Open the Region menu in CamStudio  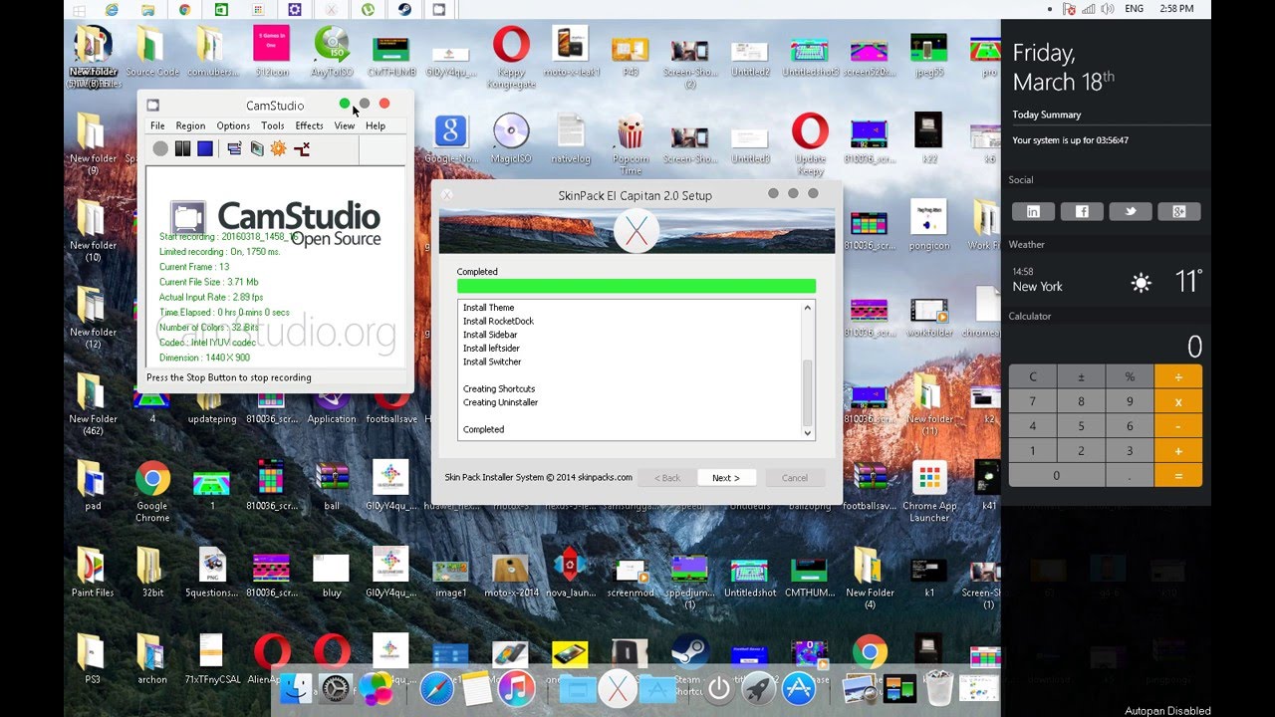[190, 125]
